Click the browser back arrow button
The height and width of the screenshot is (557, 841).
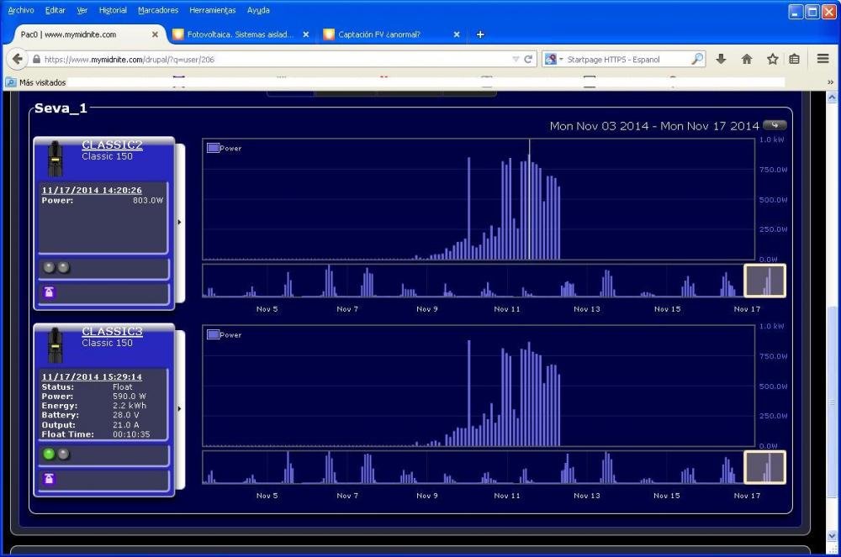(17, 59)
